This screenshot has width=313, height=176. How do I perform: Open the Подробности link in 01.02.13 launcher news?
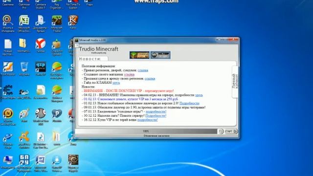[189, 103]
